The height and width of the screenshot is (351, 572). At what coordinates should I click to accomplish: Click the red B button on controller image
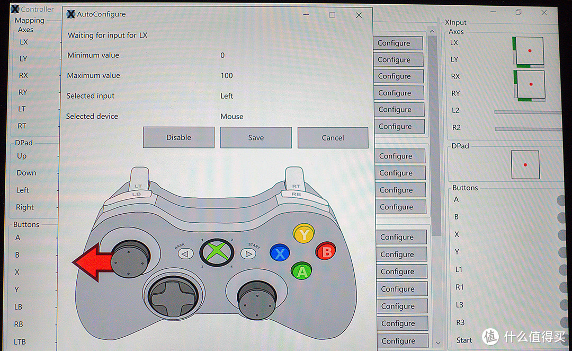[x=326, y=251]
